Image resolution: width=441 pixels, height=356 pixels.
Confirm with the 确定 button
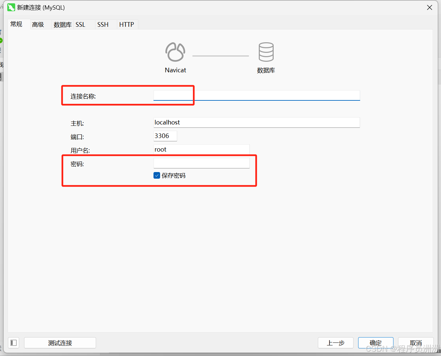click(x=375, y=343)
